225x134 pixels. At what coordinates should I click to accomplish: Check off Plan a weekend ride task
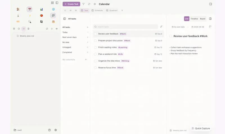95,54
